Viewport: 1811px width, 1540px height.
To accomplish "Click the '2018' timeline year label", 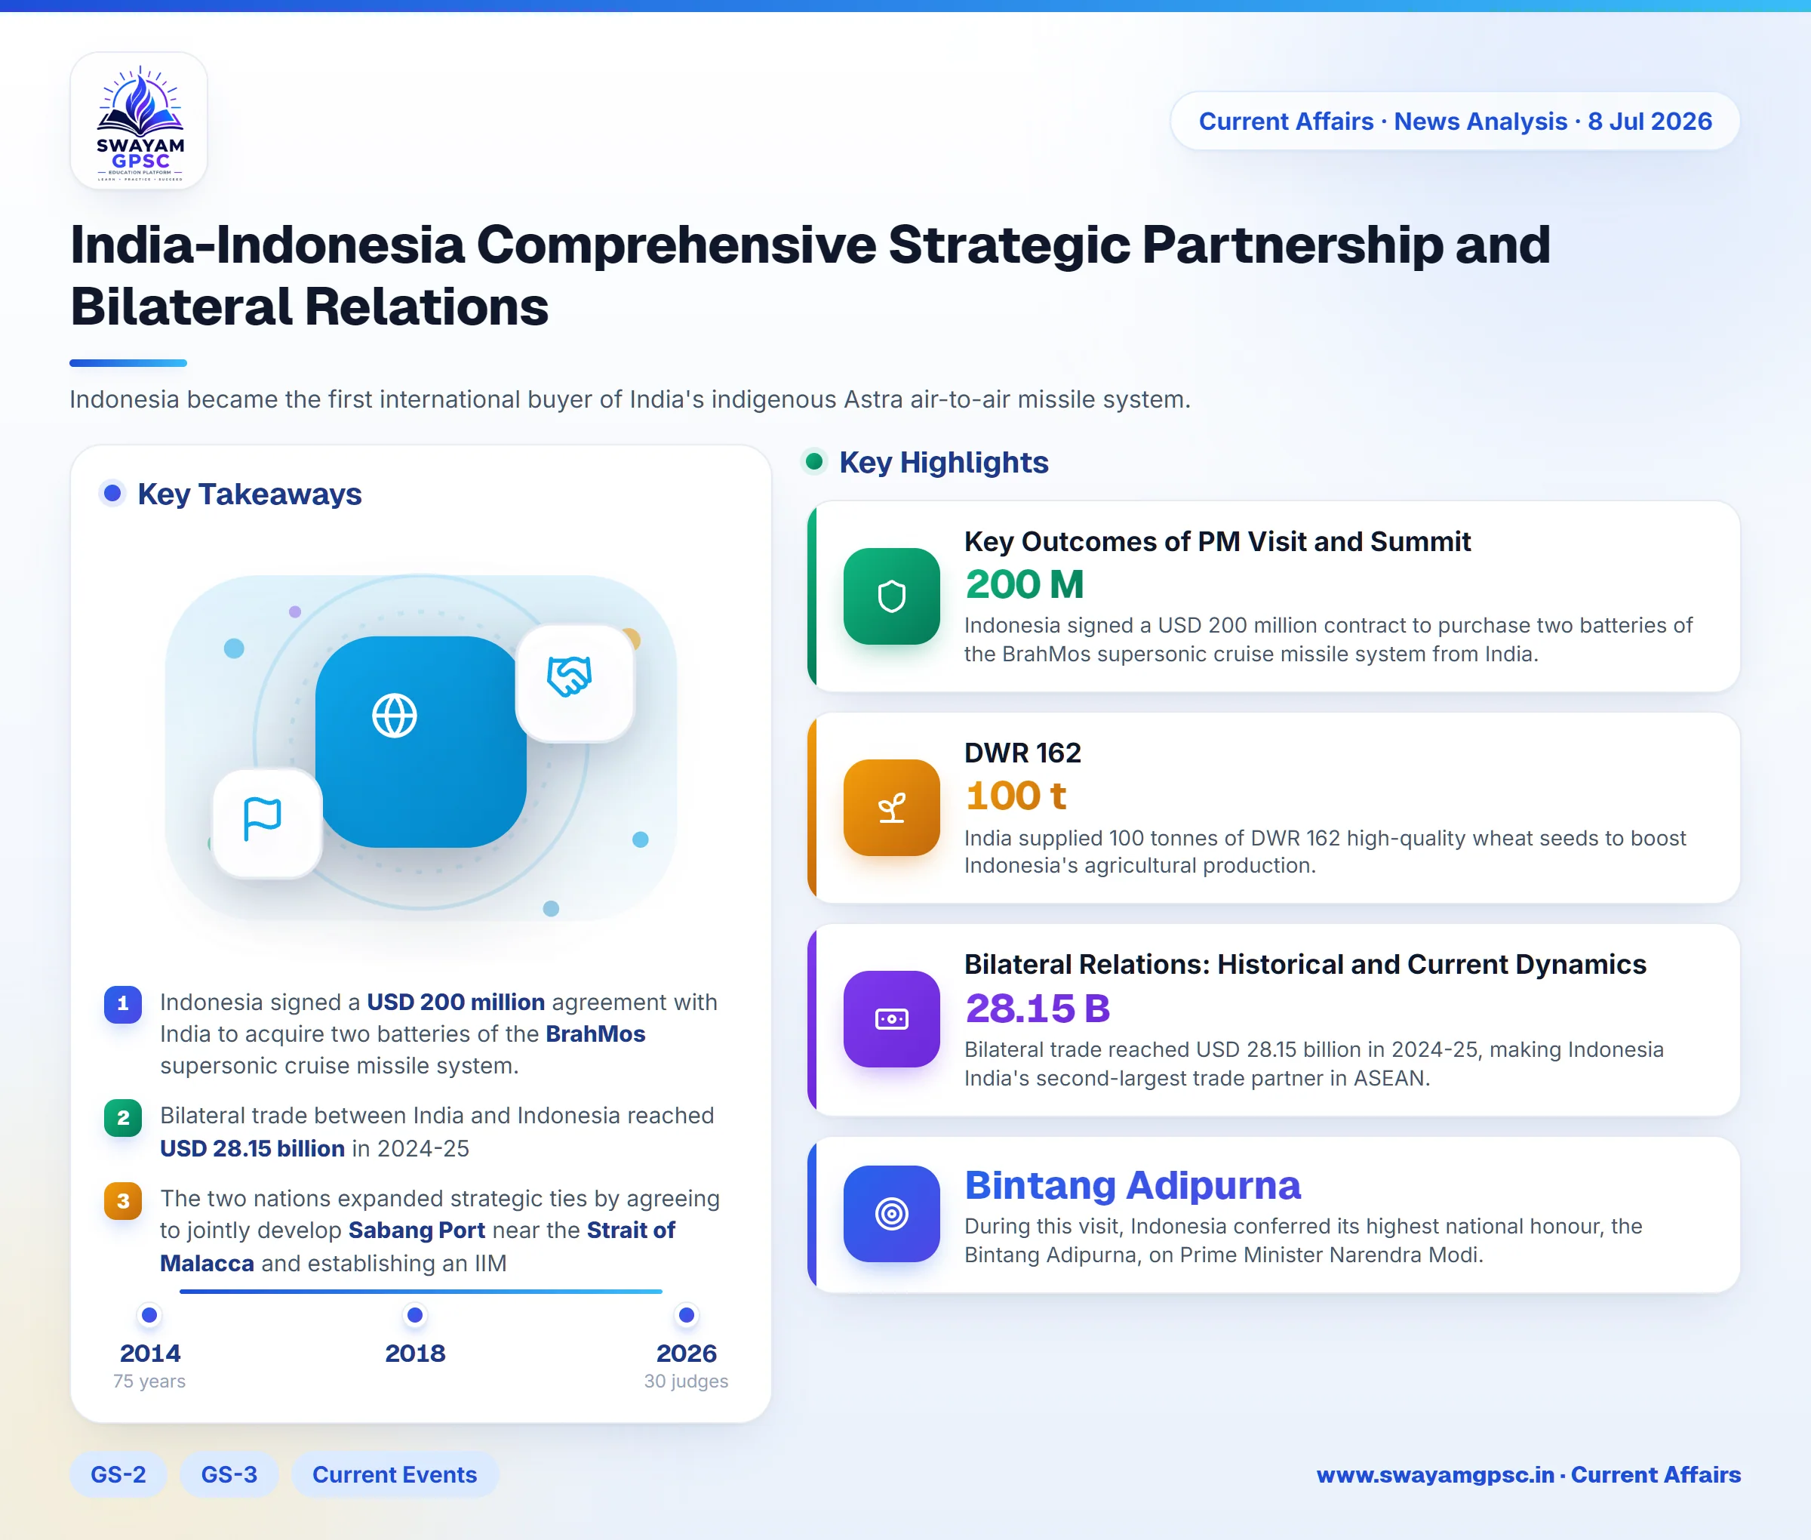I will coord(416,1354).
